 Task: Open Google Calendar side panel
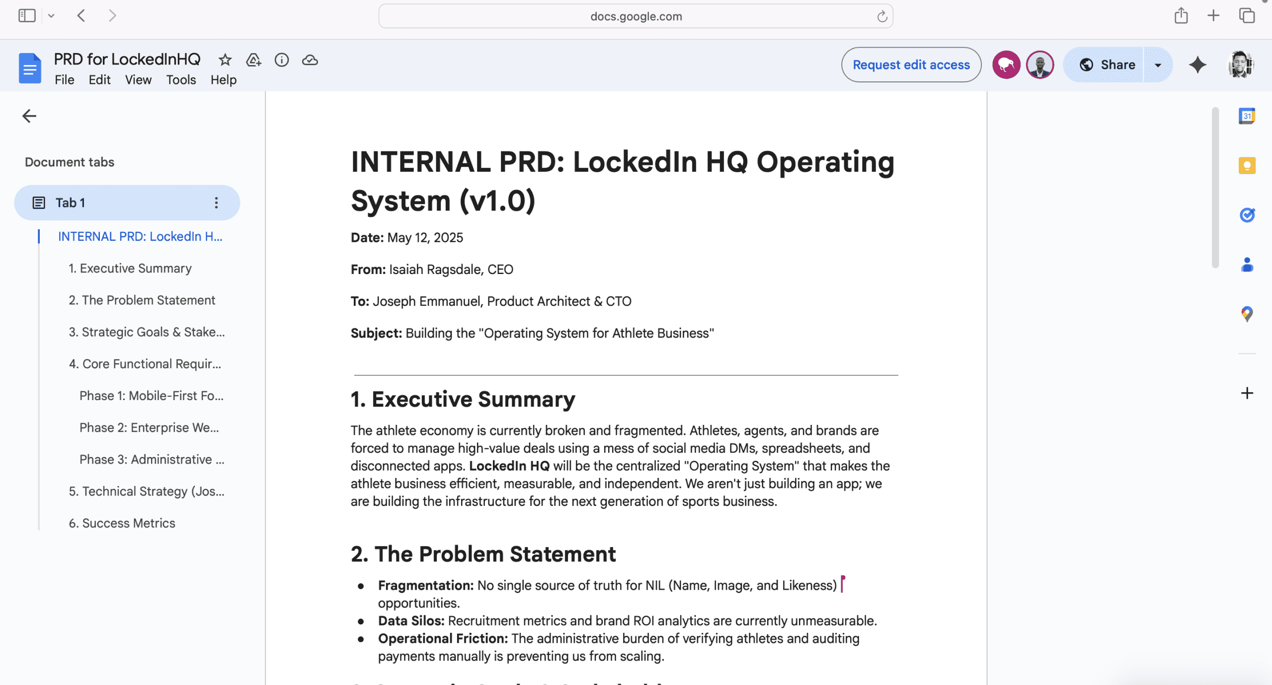(1247, 116)
